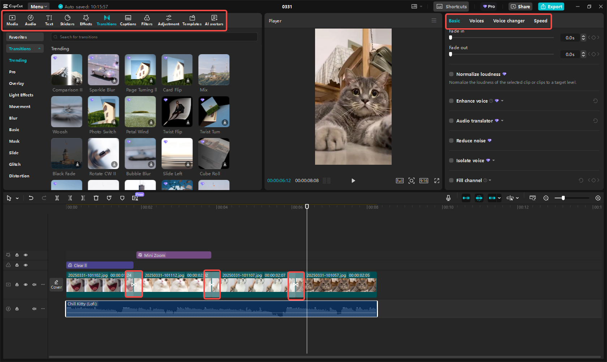
Task: Click the Fade out slider handle
Action: [451, 54]
